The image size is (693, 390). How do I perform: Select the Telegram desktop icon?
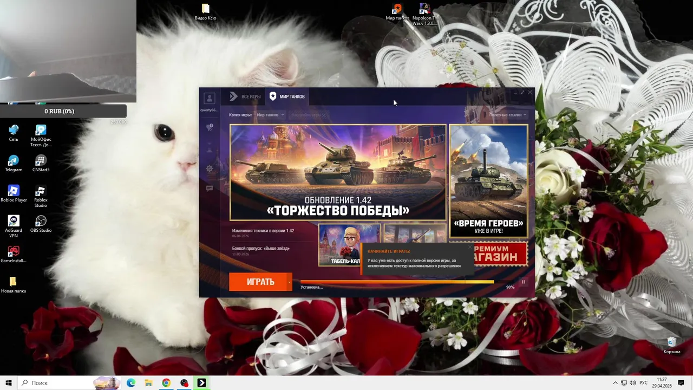click(x=14, y=164)
